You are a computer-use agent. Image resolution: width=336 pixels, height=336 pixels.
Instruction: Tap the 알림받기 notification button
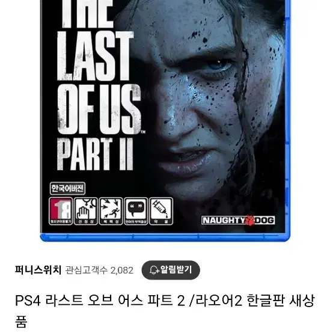pyautogui.click(x=171, y=270)
